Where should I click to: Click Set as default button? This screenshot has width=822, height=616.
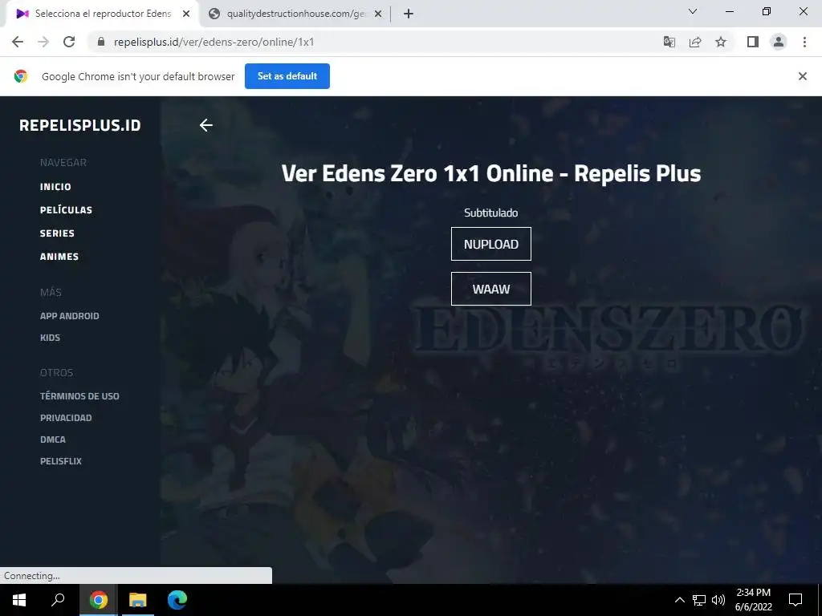287,76
